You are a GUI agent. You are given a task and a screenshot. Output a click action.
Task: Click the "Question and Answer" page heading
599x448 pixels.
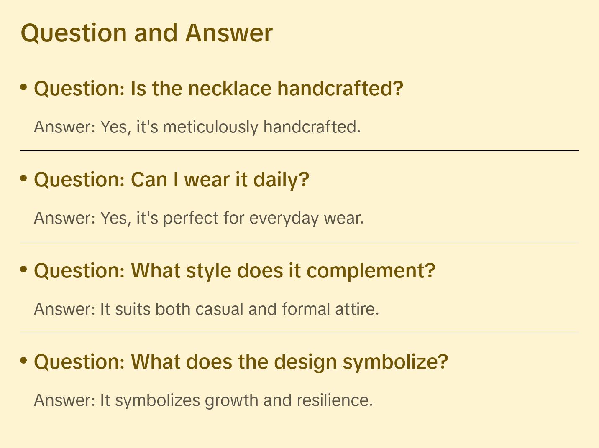click(146, 33)
